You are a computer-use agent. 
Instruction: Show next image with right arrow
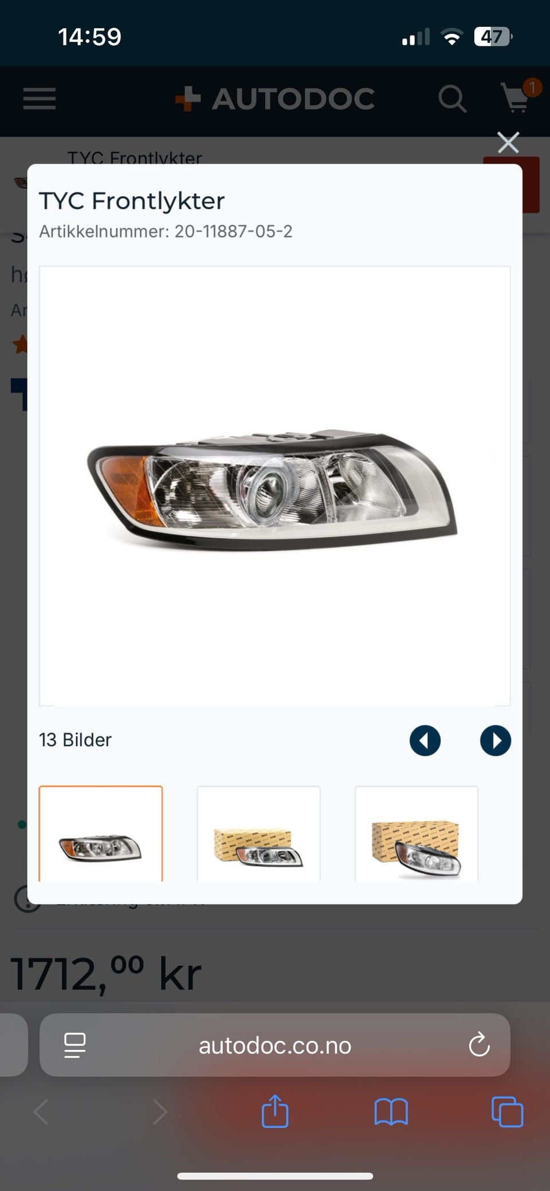[496, 741]
